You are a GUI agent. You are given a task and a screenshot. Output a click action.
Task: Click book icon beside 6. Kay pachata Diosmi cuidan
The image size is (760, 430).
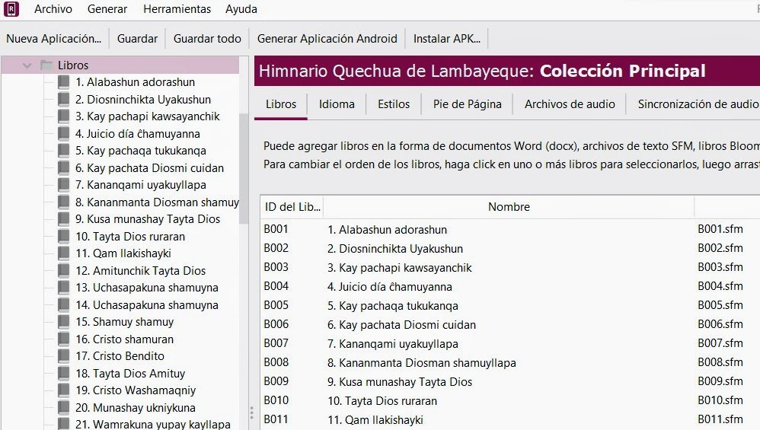click(x=63, y=168)
